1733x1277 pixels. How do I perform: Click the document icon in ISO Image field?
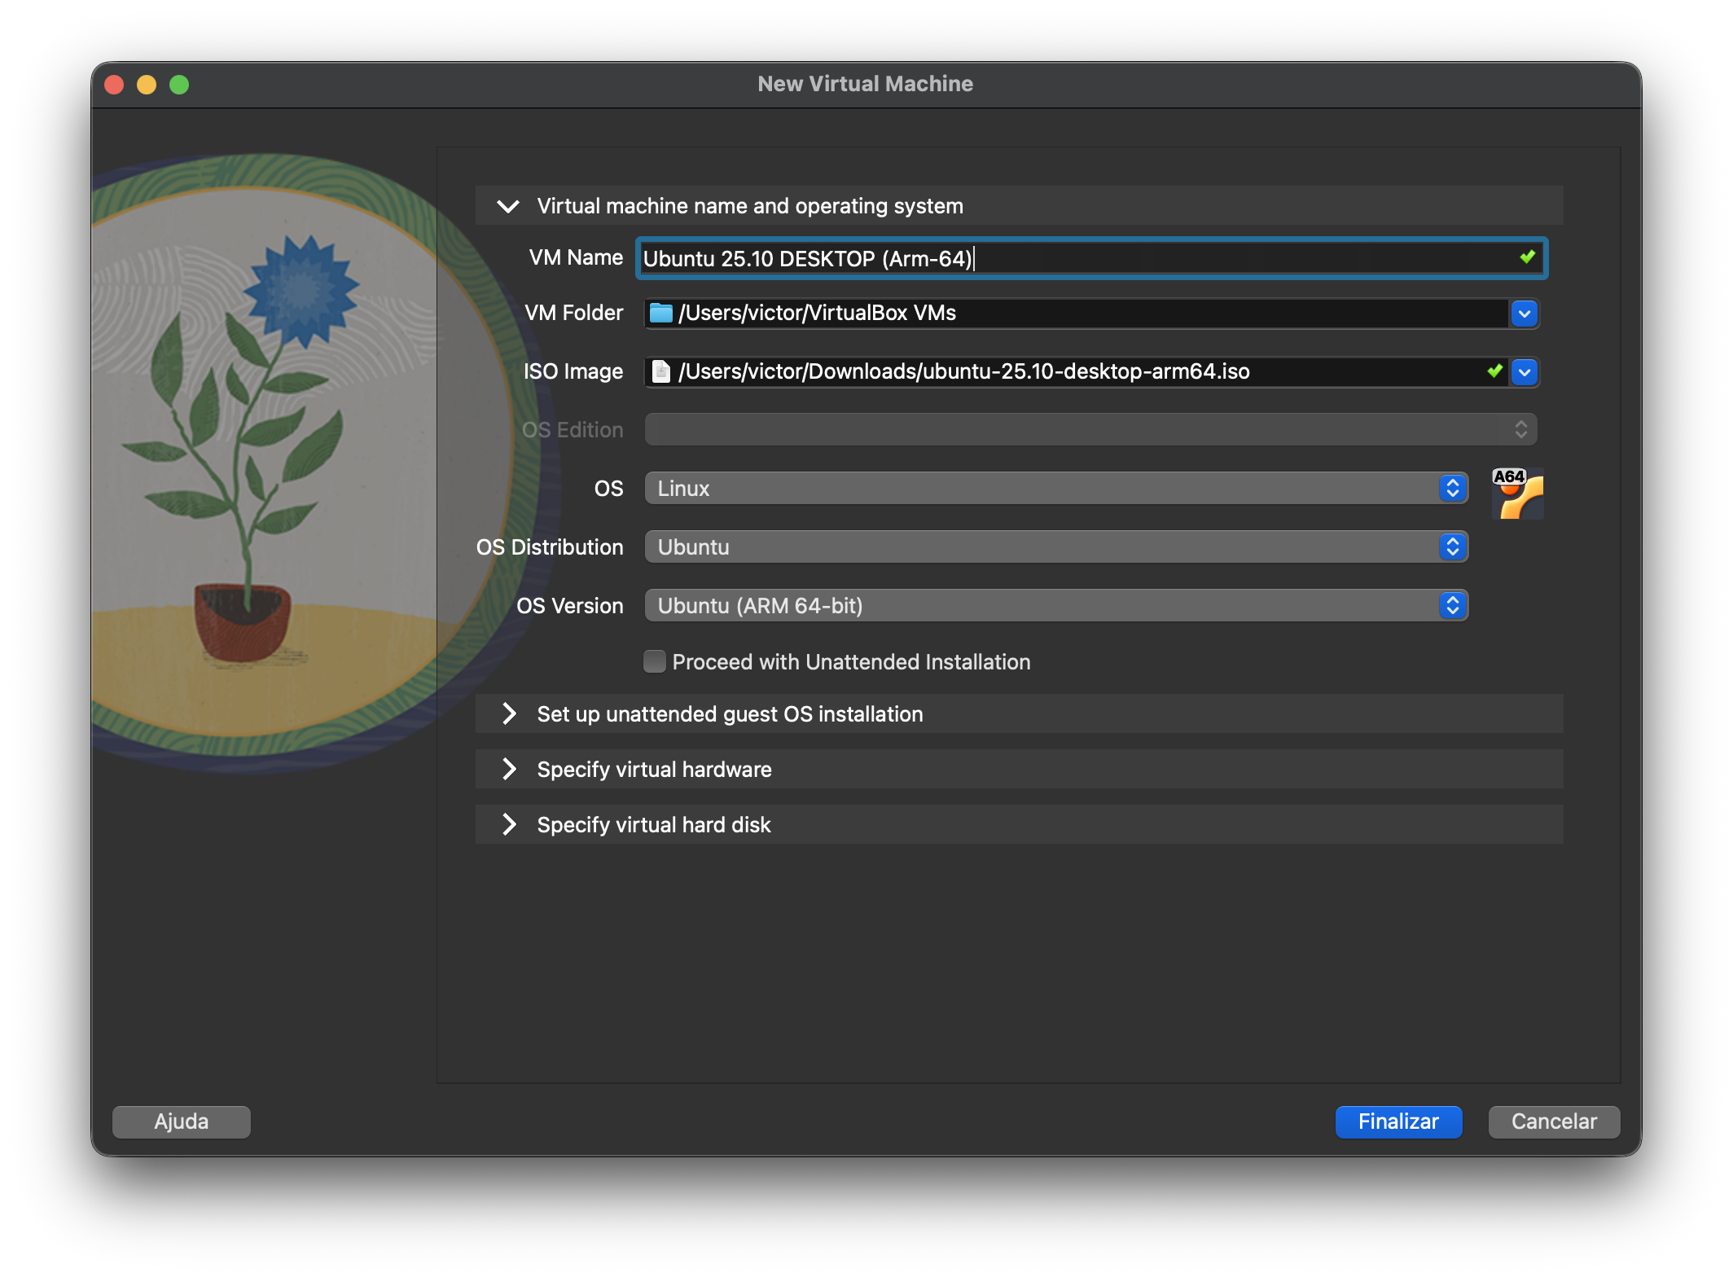point(661,372)
